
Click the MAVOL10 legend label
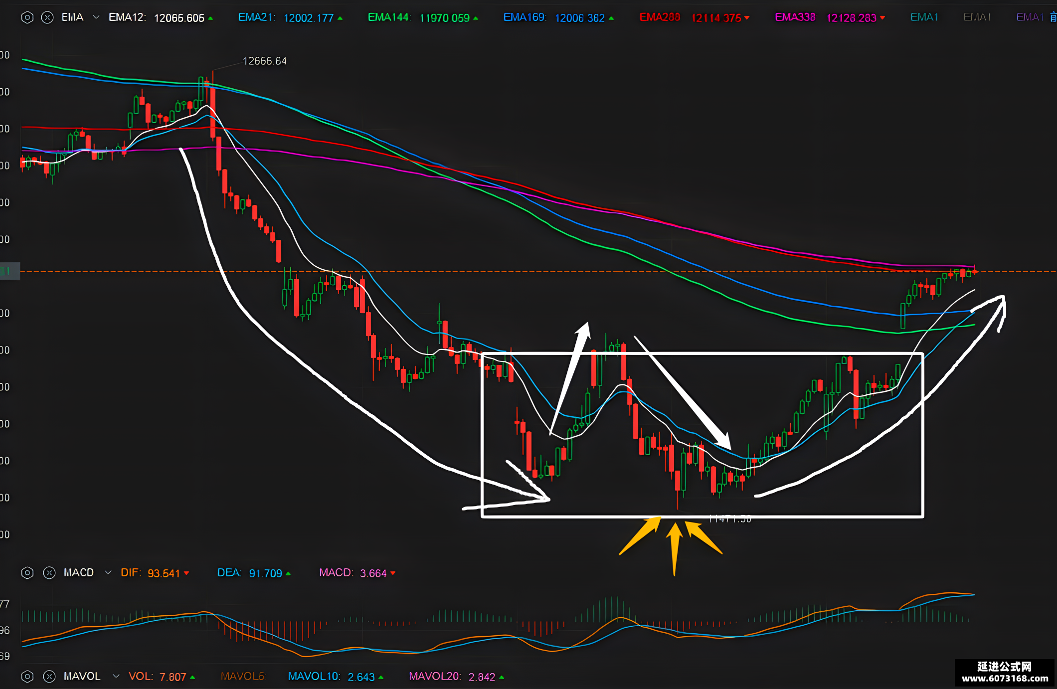pyautogui.click(x=314, y=677)
